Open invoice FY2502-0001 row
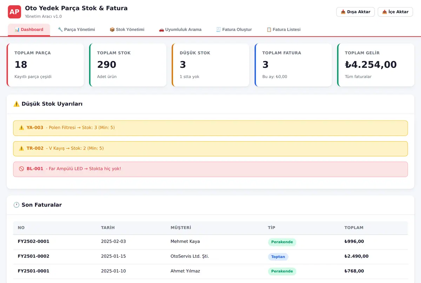This screenshot has width=421, height=283. 210,242
